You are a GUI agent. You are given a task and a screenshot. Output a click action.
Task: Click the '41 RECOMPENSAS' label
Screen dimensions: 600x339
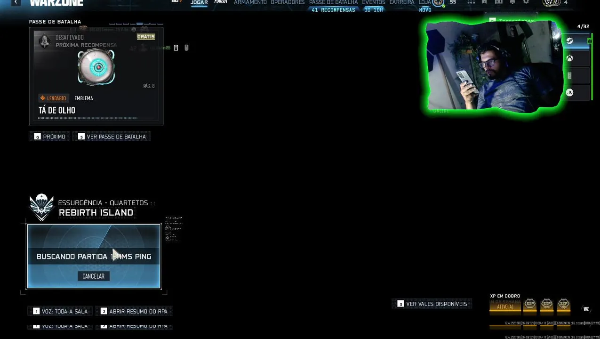[x=333, y=10]
